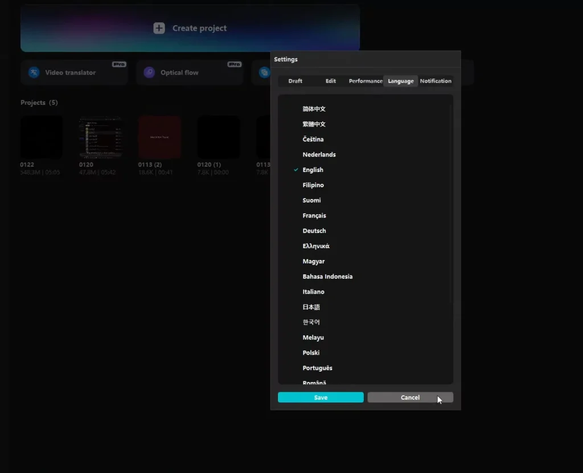Start a new project with Create project
Screen dimensions: 583x473
tap(190, 28)
